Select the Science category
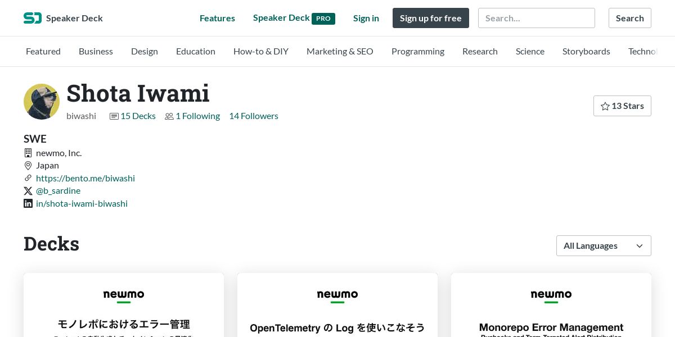 530,51
